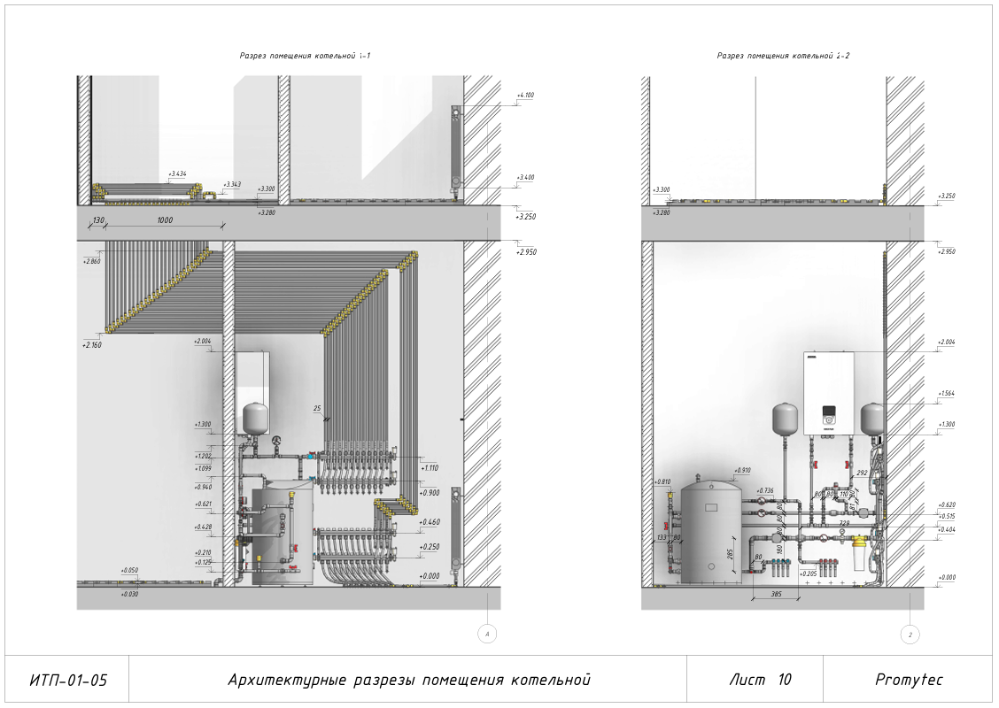Select the axis bubble labeled 2
This screenshot has width=999, height=708.
pos(910,635)
